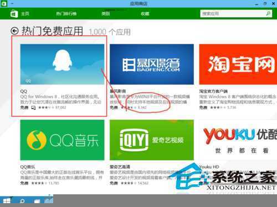Click the QQ音乐 description text
277x207 pixels.
61,175
